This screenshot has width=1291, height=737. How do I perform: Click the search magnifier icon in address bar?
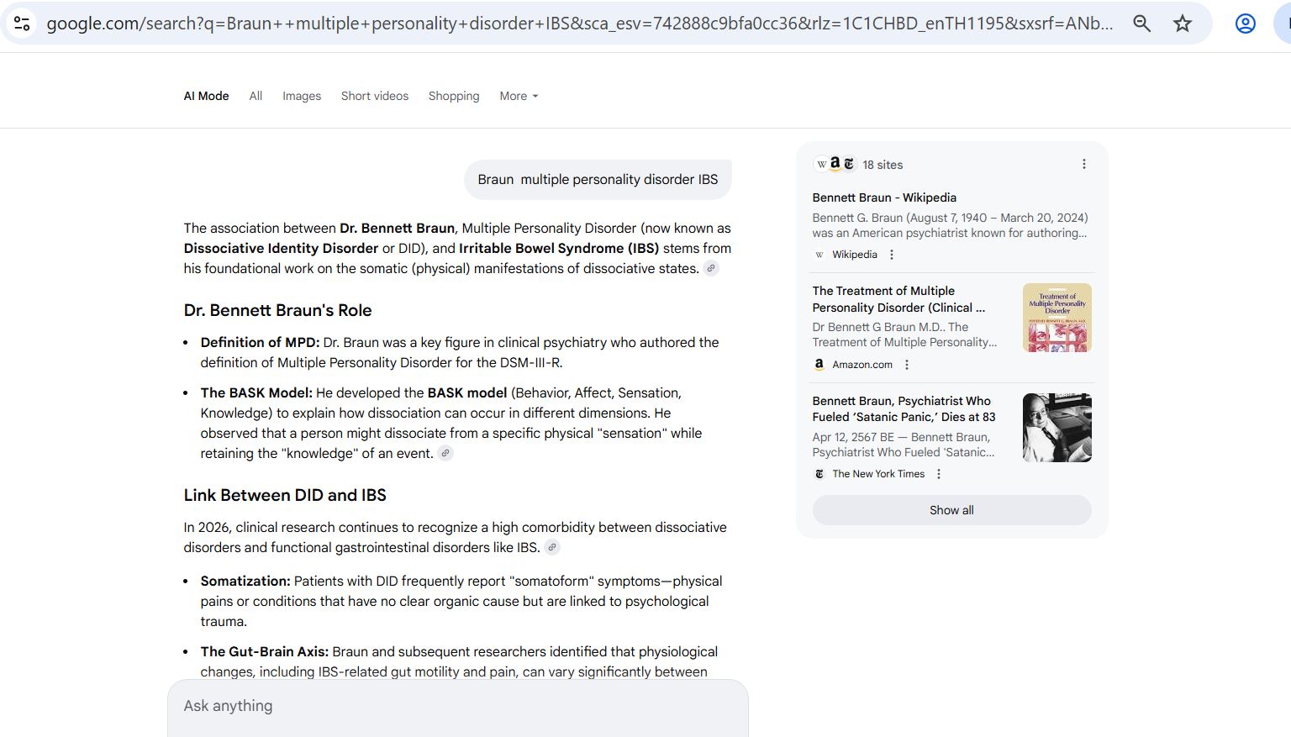pos(1141,24)
